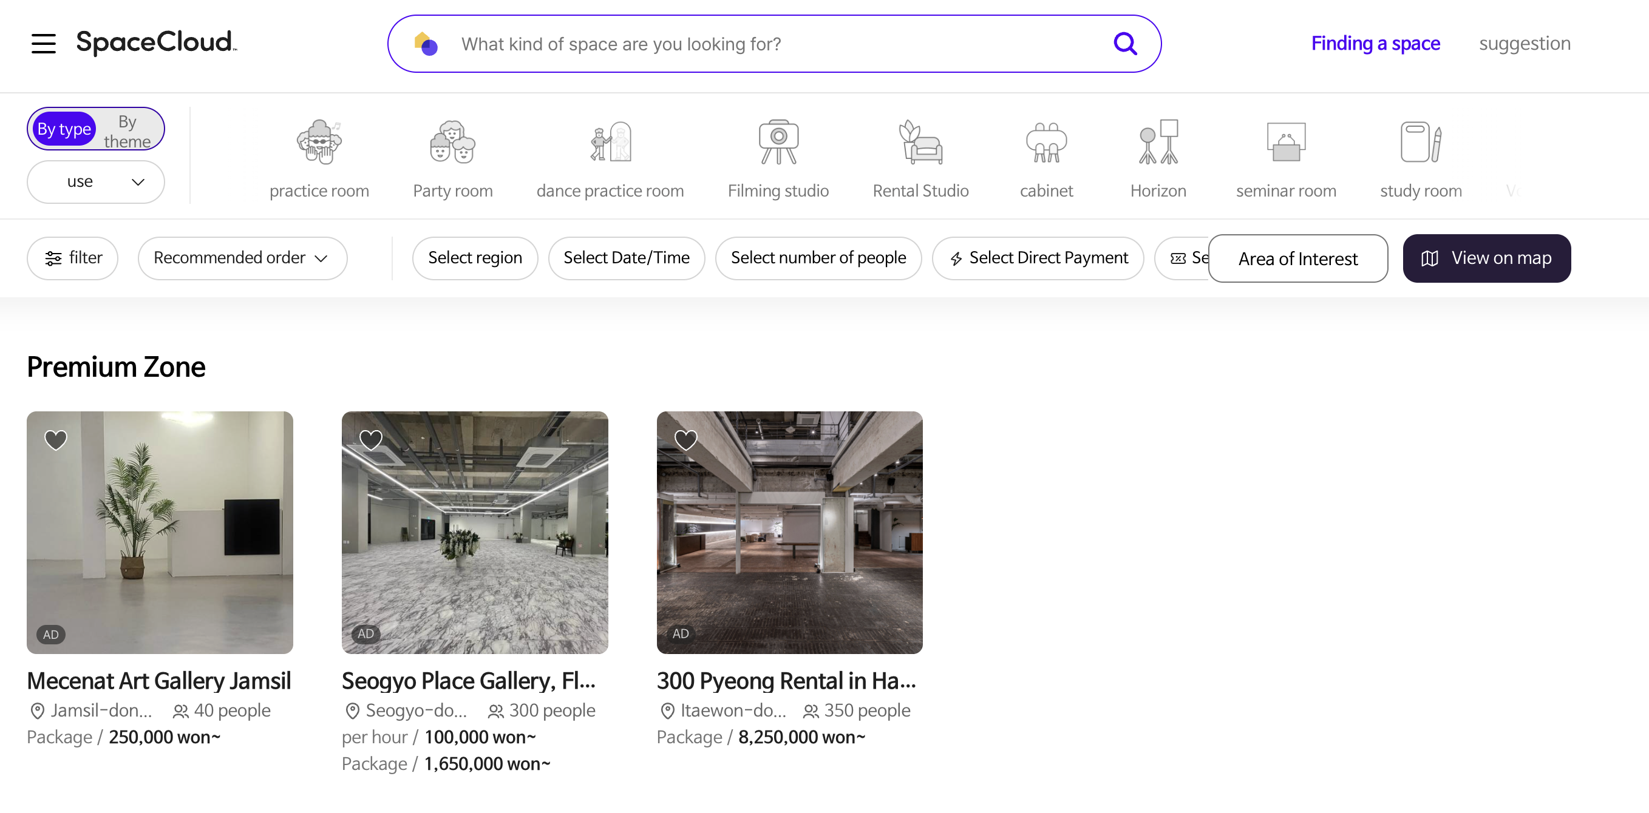Open the Recommended order sort dropdown
Viewport: 1649px width, 813px height.
(x=242, y=258)
